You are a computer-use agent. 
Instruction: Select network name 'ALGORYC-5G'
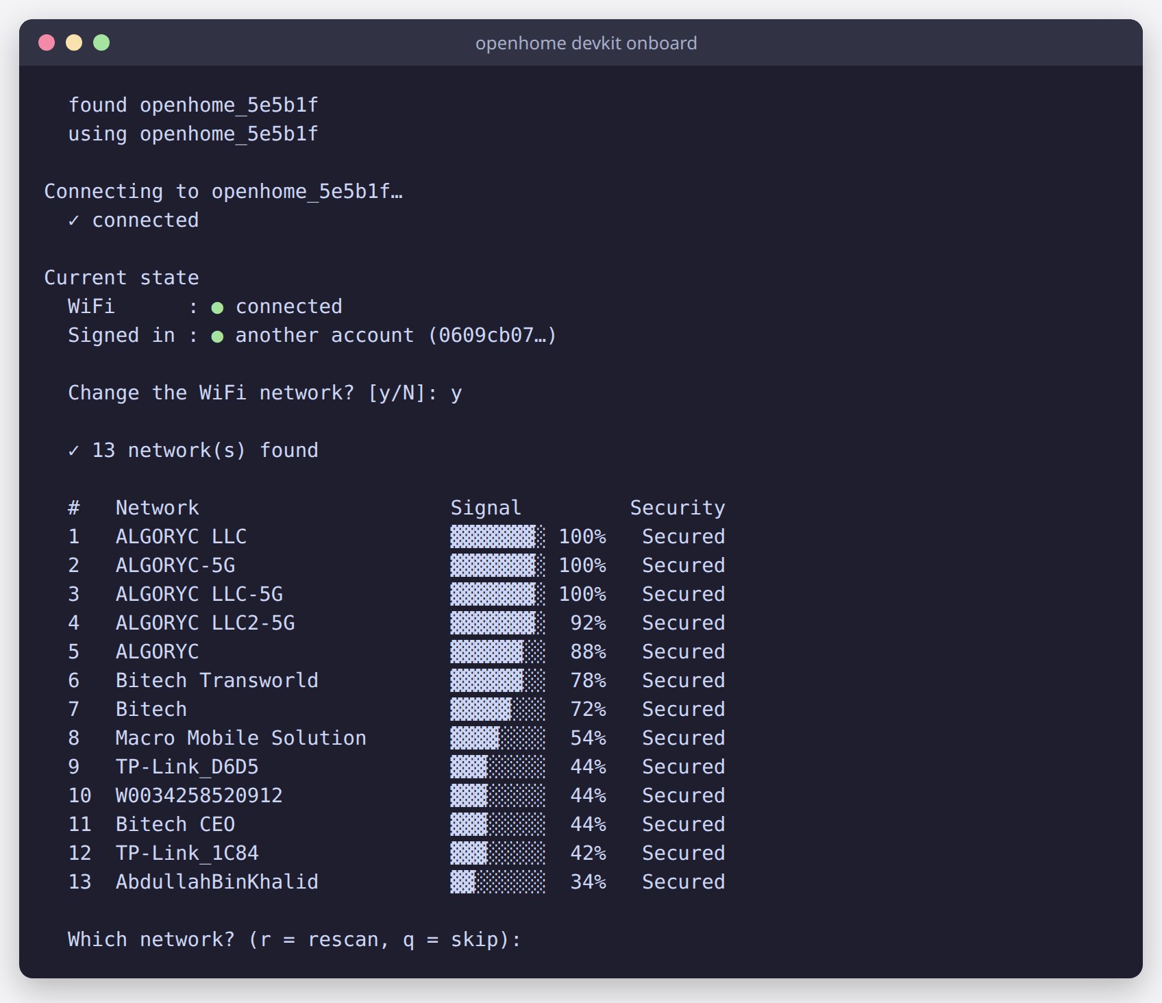[175, 565]
